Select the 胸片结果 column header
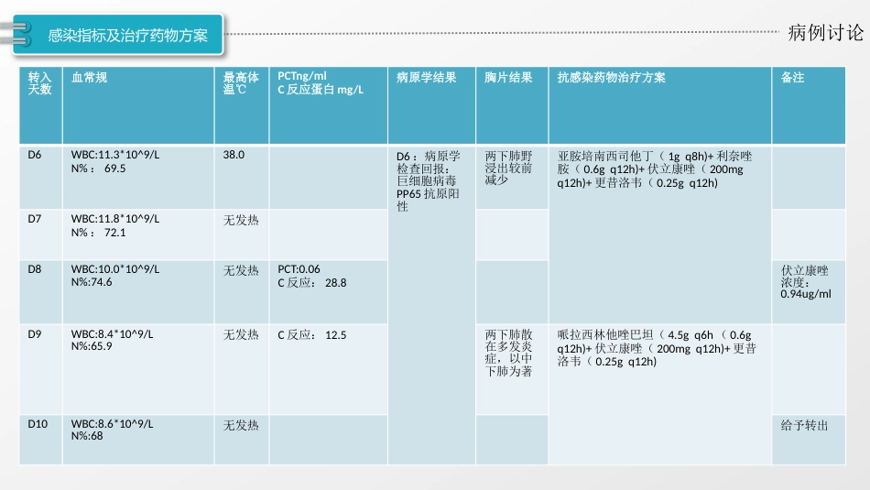 coord(512,105)
